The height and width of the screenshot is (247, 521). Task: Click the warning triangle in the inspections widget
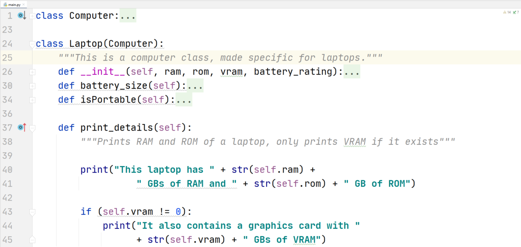coord(505,12)
